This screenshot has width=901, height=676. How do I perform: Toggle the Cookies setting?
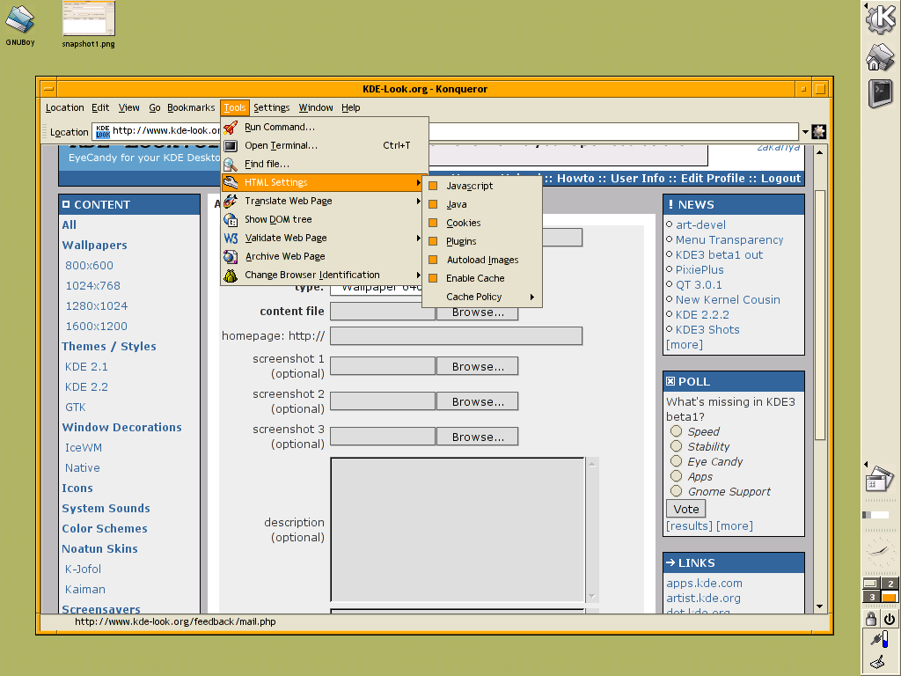click(x=433, y=223)
